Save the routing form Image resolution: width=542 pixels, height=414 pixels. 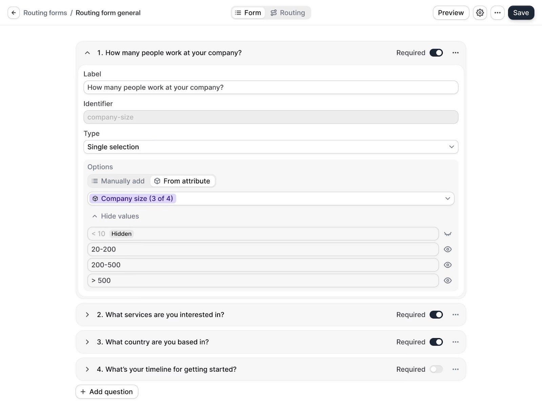tap(521, 13)
